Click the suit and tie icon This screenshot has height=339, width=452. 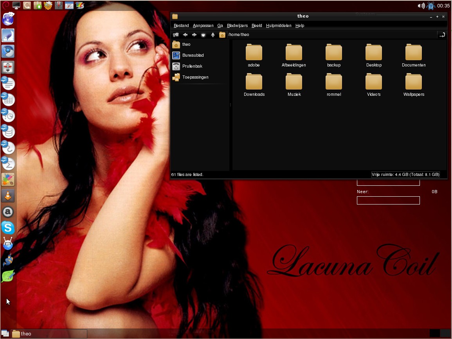[x=59, y=5]
